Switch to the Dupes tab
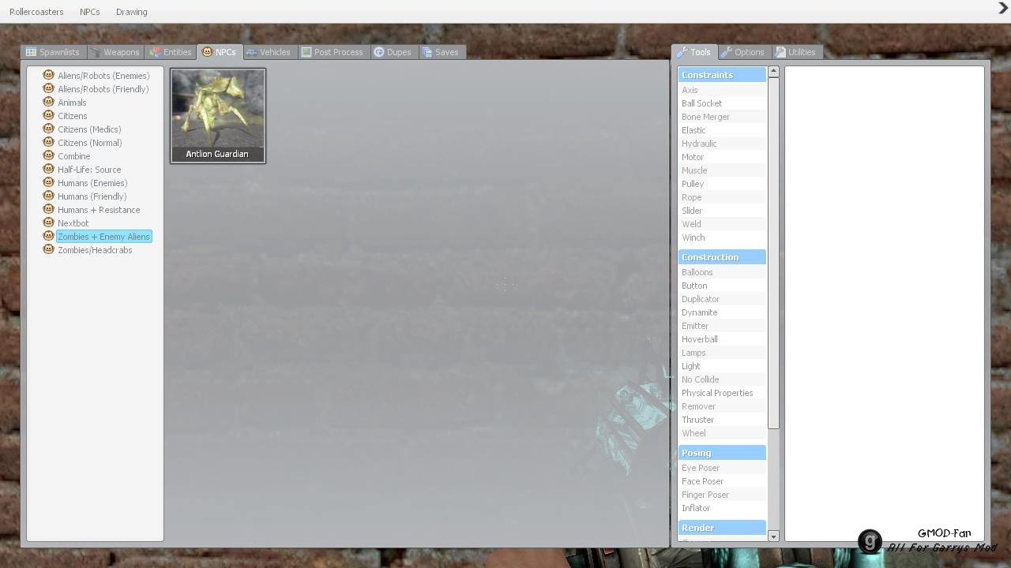The width and height of the screenshot is (1011, 568). 393,52
